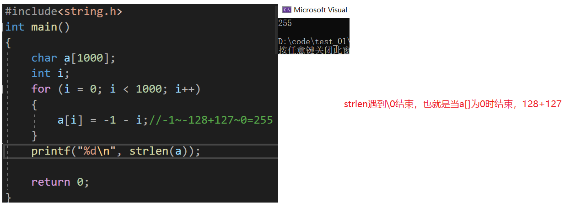The image size is (565, 203).
Task: Click the char a[1000] declaration
Action: (x=74, y=58)
